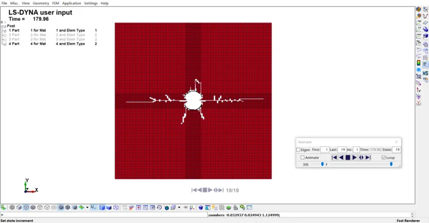This screenshot has width=429, height=223.
Task: Click the first green icon of bottom toolbar
Action: tap(3, 207)
